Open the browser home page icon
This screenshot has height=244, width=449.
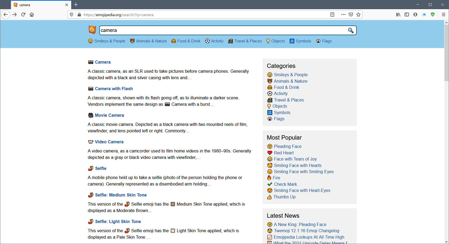(32, 14)
